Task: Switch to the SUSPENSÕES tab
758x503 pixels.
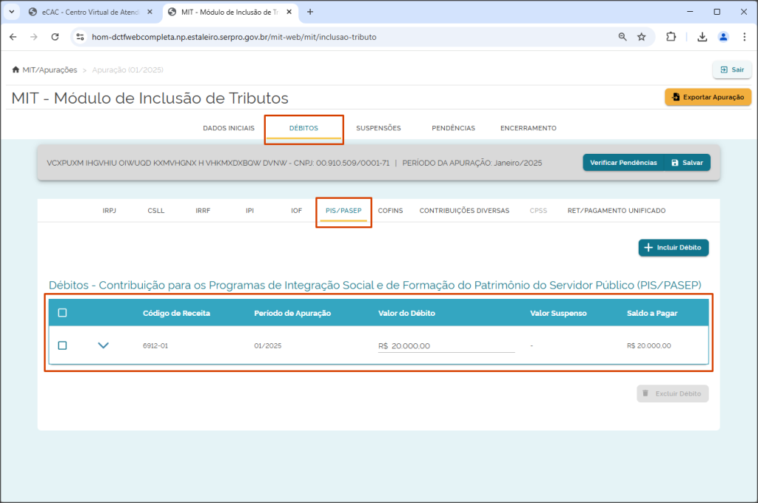Action: (378, 128)
